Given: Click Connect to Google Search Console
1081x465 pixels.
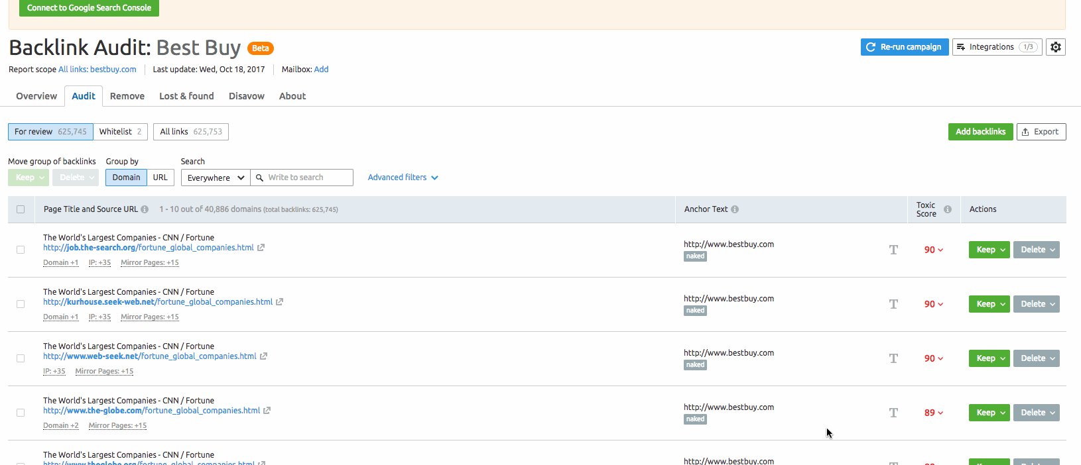Looking at the screenshot, I should pyautogui.click(x=89, y=8).
